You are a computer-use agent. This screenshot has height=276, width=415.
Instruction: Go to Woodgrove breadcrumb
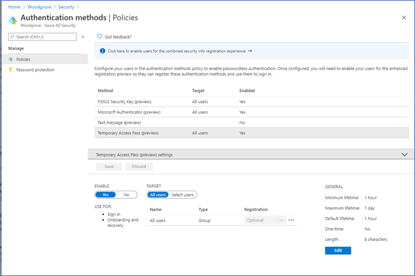[x=39, y=7]
